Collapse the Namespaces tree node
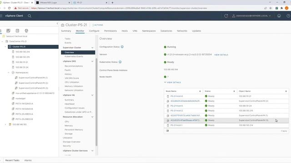The width and height of the screenshot is (291, 163). coord(9,72)
